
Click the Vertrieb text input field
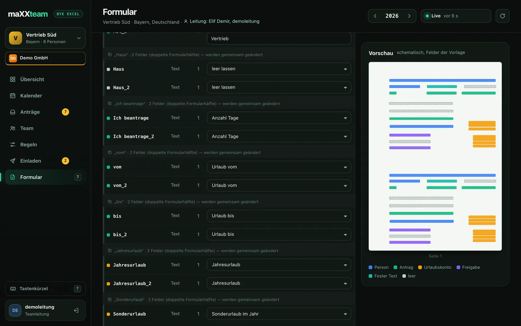point(279,38)
